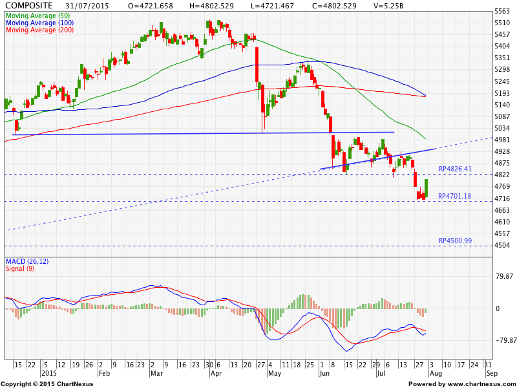Image resolution: width=517 pixels, height=388 pixels.
Task: Open the www.chartnexus.com powered-by link
Action: click(480, 384)
